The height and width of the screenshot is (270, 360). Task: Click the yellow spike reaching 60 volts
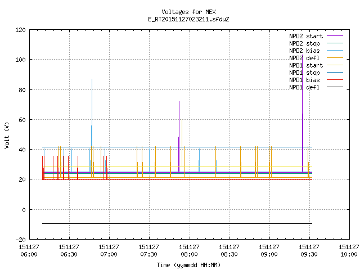click(x=182, y=142)
